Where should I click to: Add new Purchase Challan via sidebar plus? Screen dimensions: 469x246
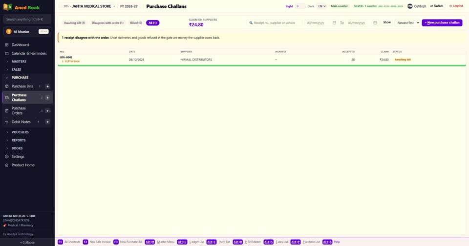click(47, 98)
